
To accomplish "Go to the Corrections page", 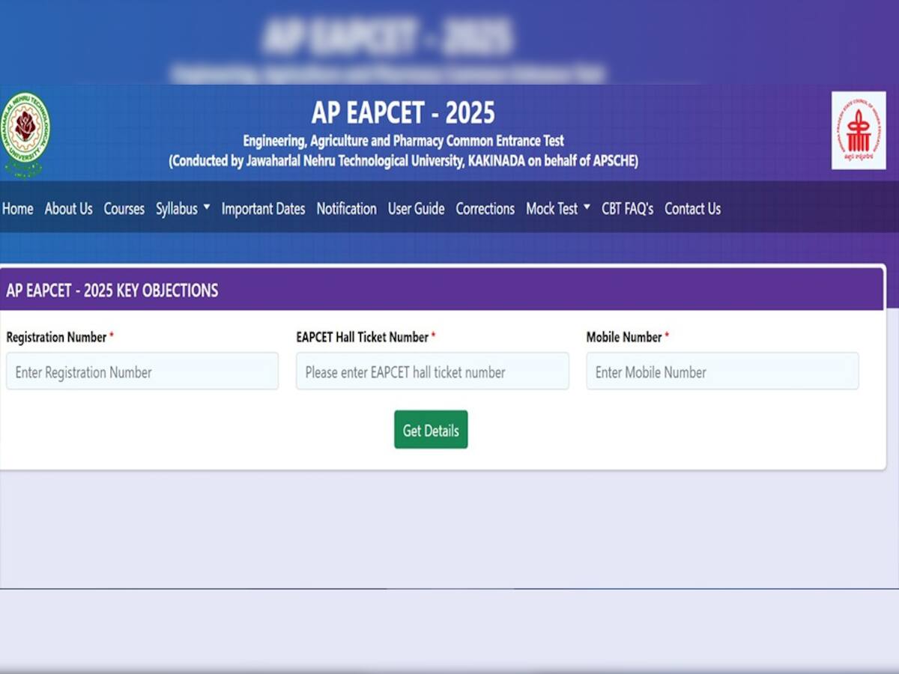I will pyautogui.click(x=485, y=209).
